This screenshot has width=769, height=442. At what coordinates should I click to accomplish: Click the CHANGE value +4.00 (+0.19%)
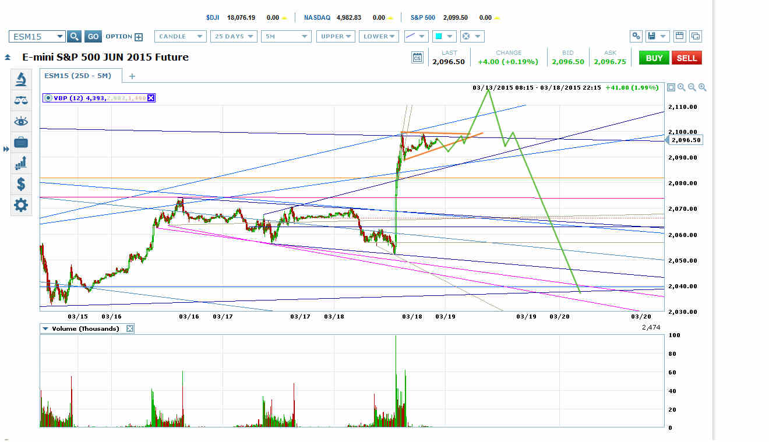point(508,61)
